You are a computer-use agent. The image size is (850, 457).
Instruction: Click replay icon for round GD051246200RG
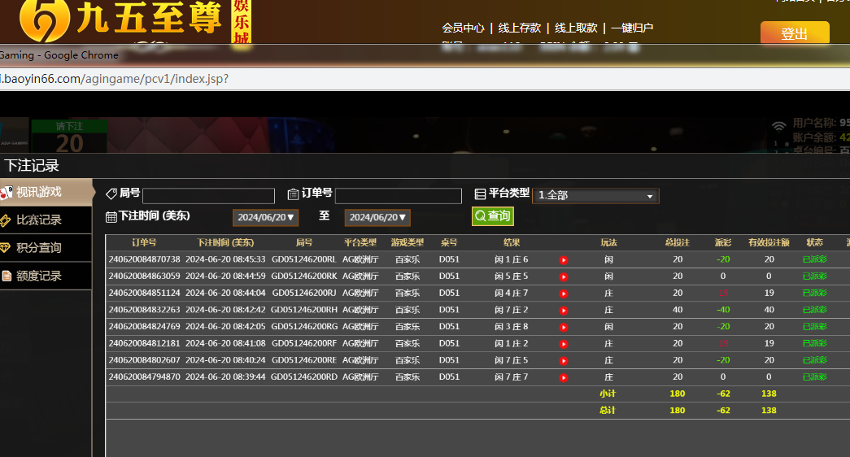(563, 327)
